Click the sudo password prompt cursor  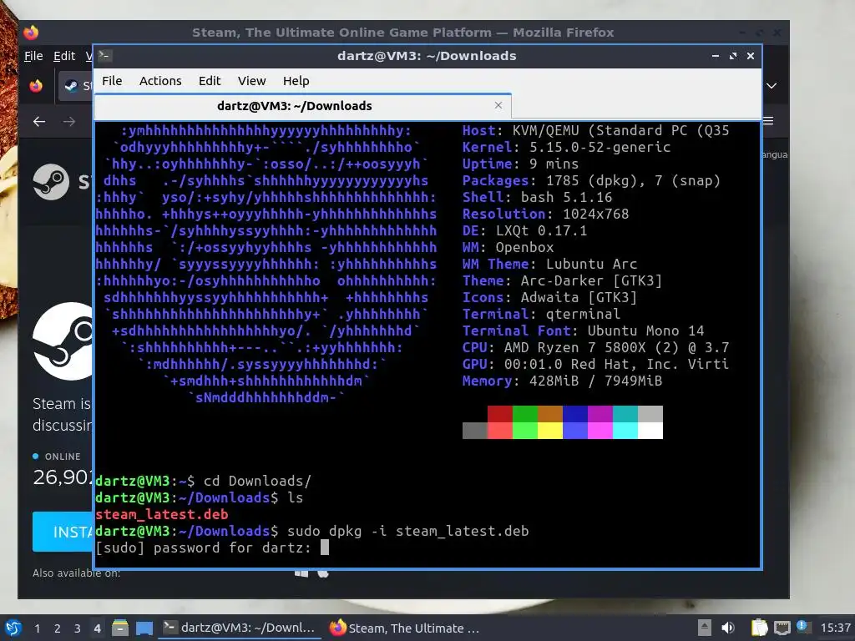pyautogui.click(x=325, y=548)
